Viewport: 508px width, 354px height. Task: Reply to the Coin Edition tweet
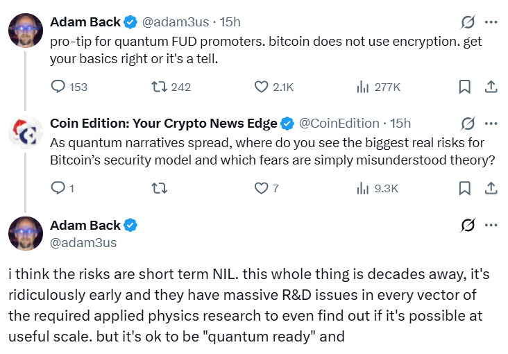click(59, 188)
